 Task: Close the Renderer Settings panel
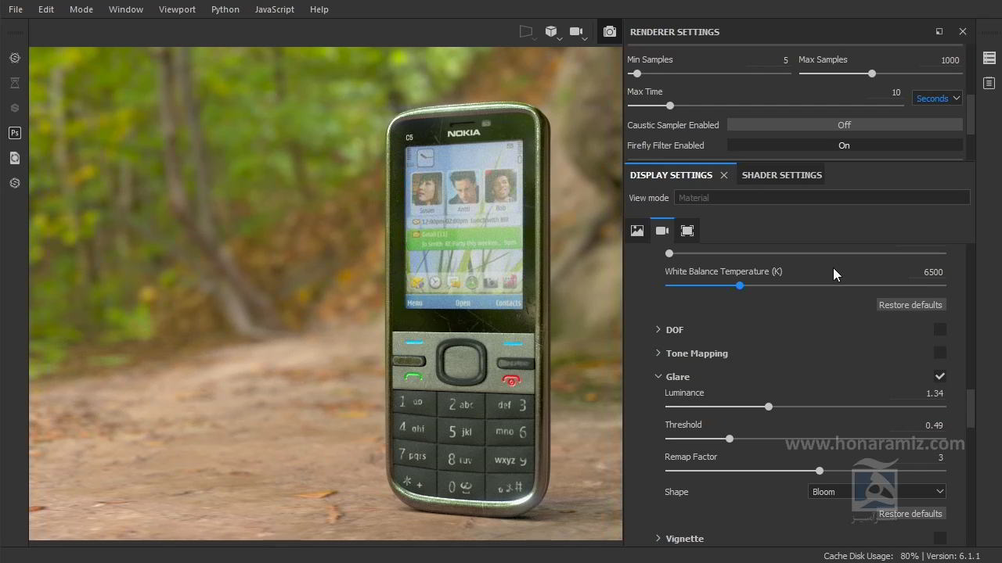963,31
